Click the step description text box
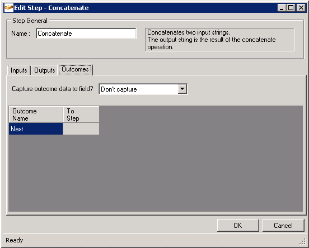The width and height of the screenshot is (309, 248). tap(219, 40)
